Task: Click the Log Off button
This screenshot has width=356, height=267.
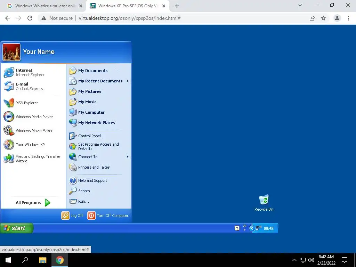Action: tap(72, 216)
